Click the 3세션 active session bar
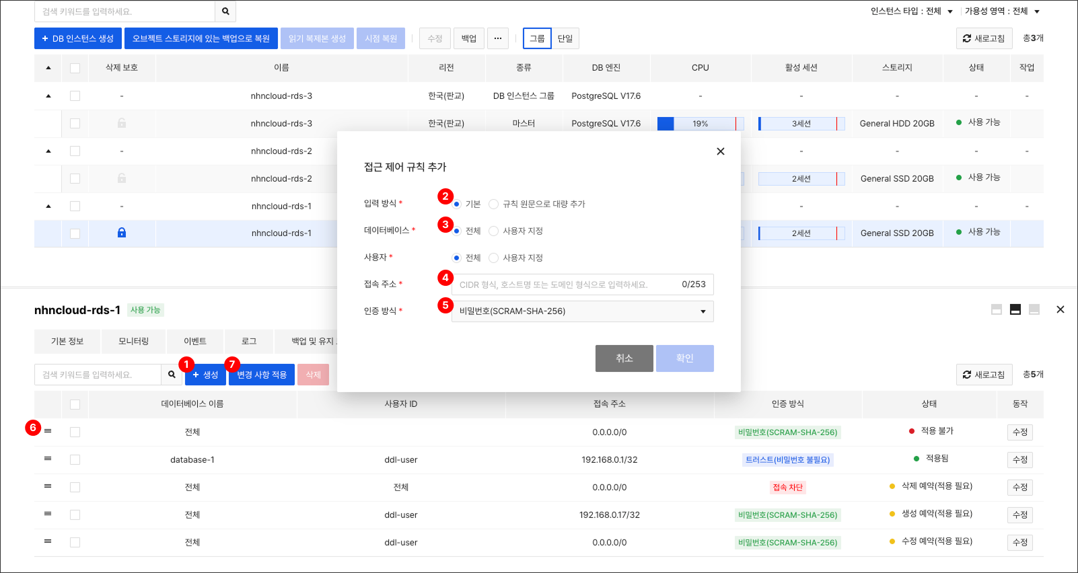 (x=801, y=124)
